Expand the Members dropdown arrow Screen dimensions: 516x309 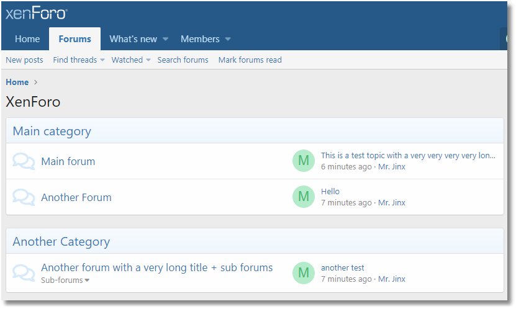click(228, 39)
